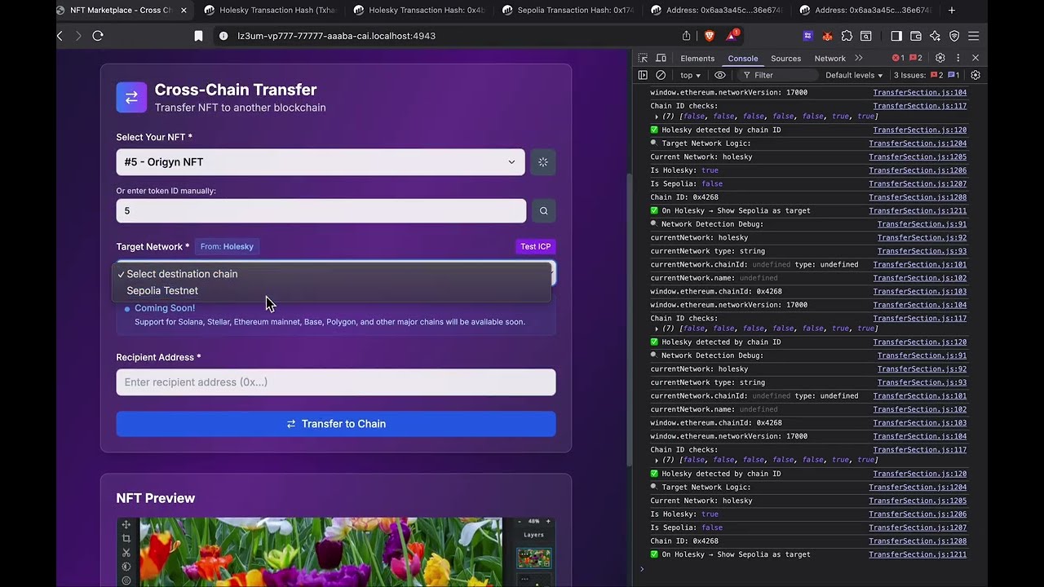Click the Brave Shields lion icon
This screenshot has height=587, width=1044.
709,36
